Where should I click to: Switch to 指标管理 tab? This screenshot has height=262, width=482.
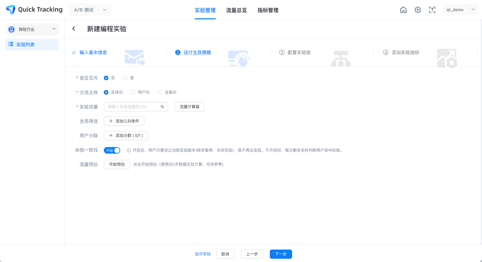pyautogui.click(x=268, y=10)
